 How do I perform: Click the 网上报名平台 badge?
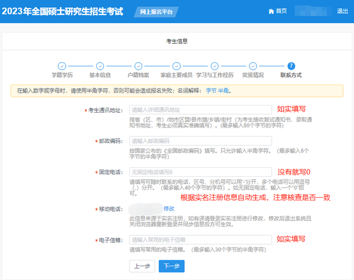pyautogui.click(x=156, y=12)
